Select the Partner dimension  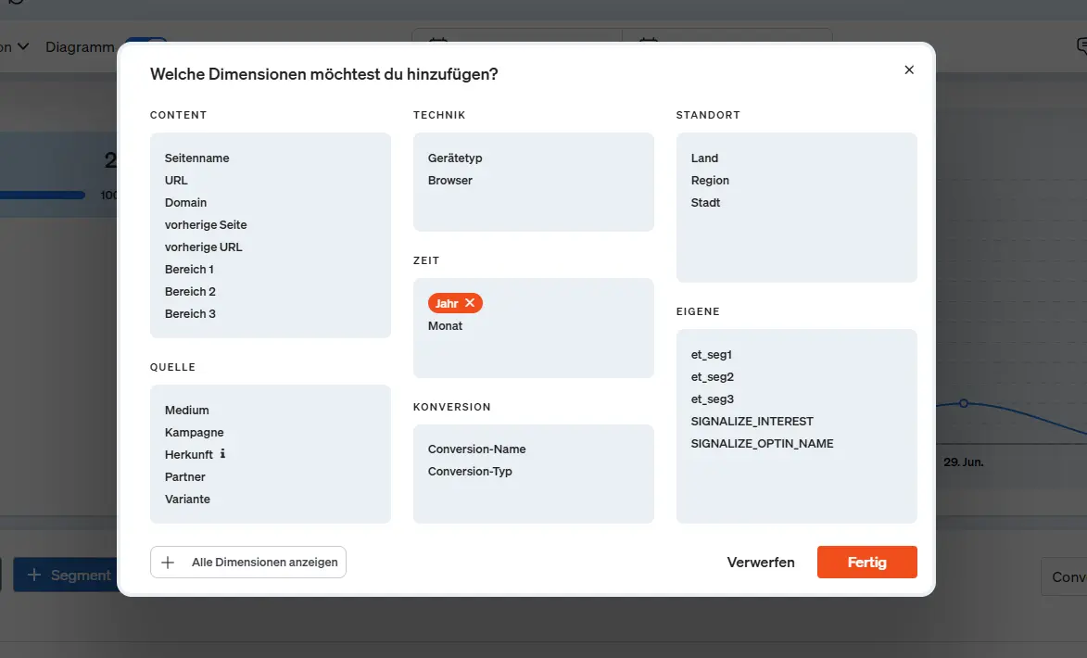[x=185, y=477]
